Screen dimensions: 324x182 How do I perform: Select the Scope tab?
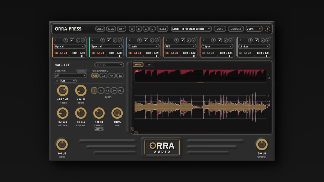pyautogui.click(x=138, y=65)
